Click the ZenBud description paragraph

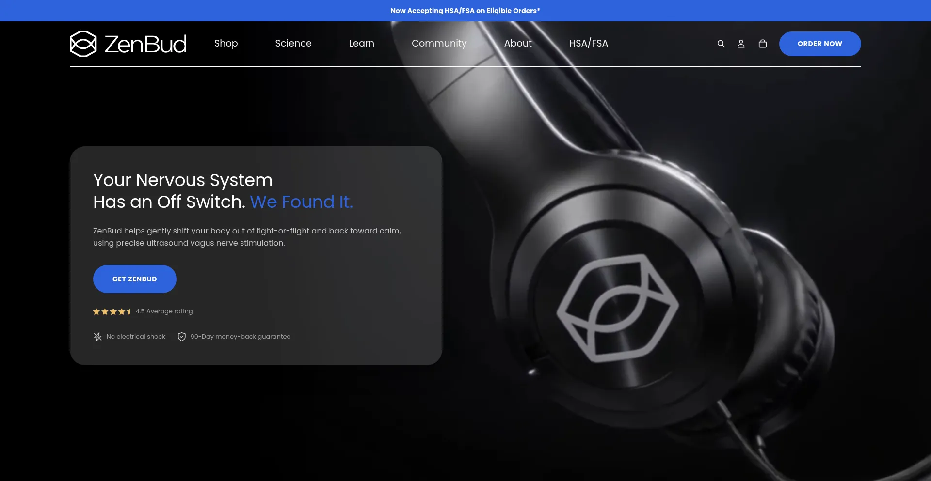[247, 237]
